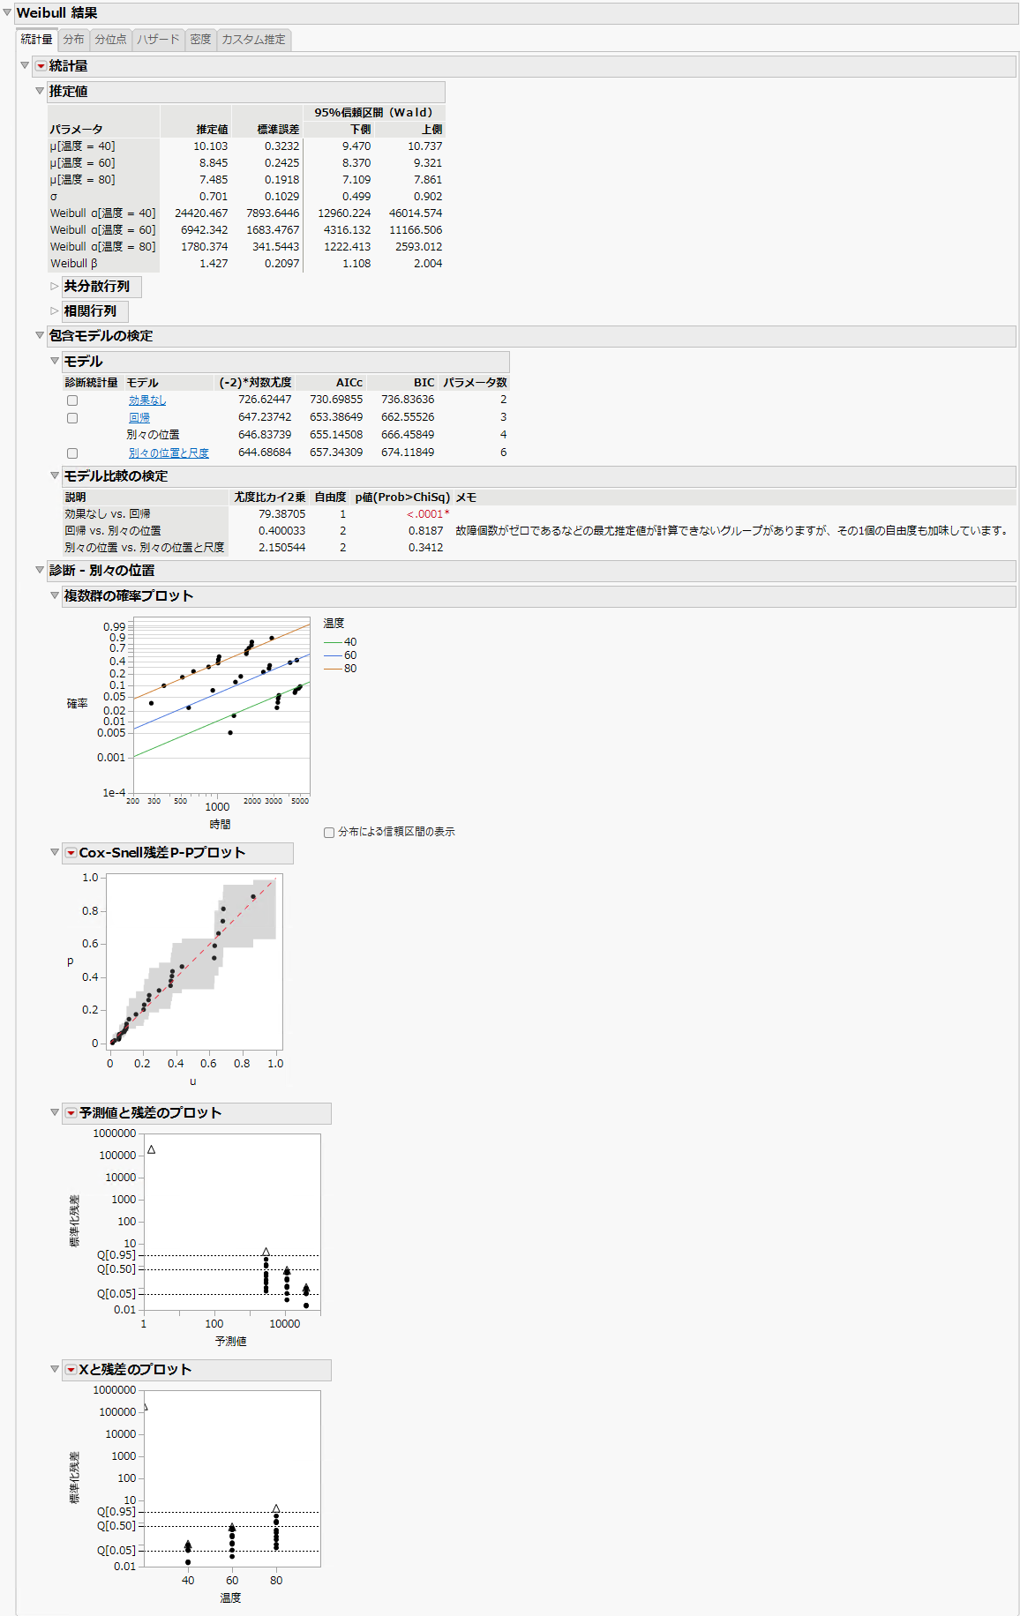
Task: Collapse the モデル比較の検定 section
Action: (55, 475)
